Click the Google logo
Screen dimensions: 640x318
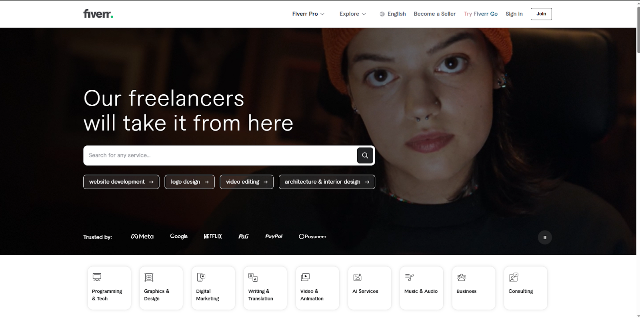click(x=179, y=237)
